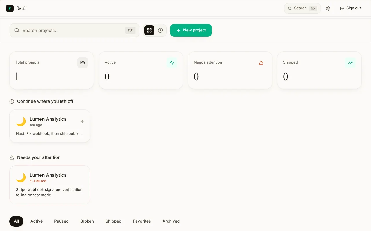Click clock icon beside Continue where you left off
This screenshot has height=231, width=371.
tap(12, 101)
